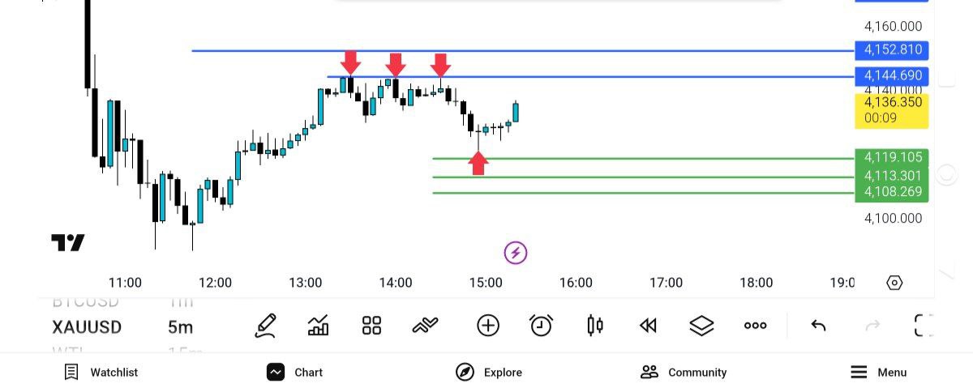
Task: Open the layout grid icon
Action: pyautogui.click(x=371, y=326)
